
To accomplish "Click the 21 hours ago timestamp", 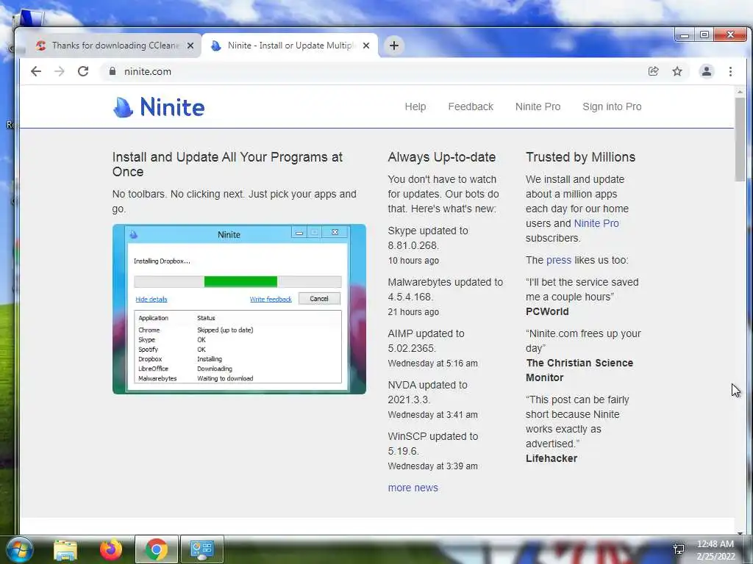I will (x=413, y=311).
